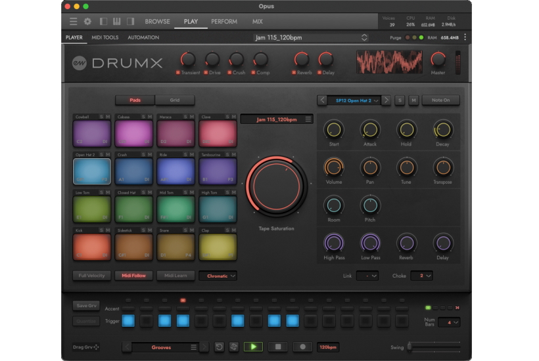Toggle the Delay effect enable LED
The height and width of the screenshot is (361, 539).
pos(319,72)
